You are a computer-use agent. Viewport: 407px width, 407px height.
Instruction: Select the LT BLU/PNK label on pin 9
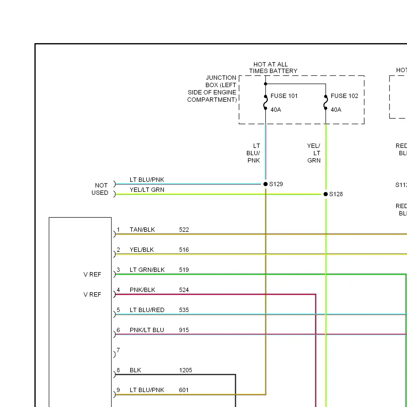coord(147,390)
